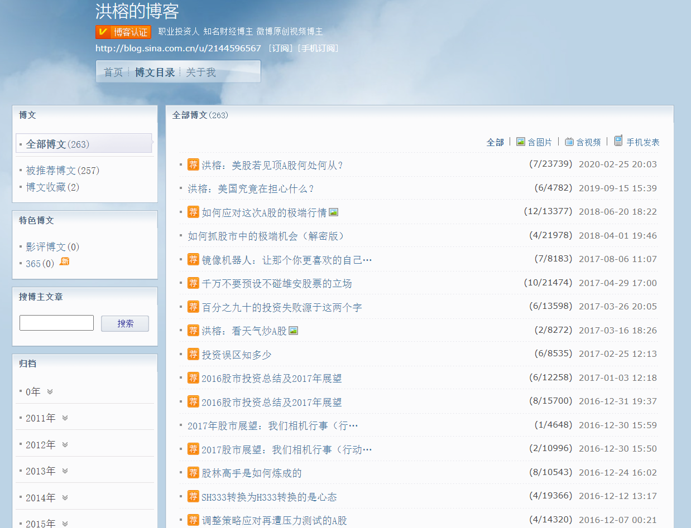Click the 订阅 link
The height and width of the screenshot is (528, 691).
(282, 49)
